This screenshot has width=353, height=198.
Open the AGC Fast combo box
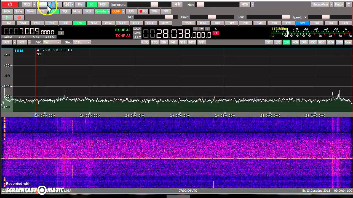[52, 42]
